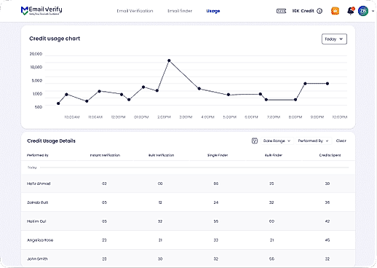Click the Zainab Butt row name
This screenshot has width=377, height=268.
click(37, 202)
